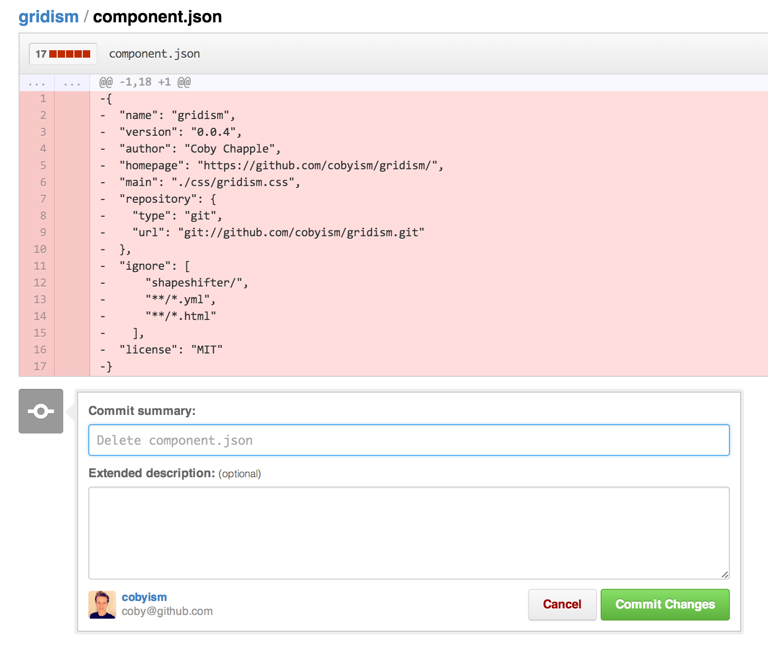This screenshot has height=654, width=768.
Task: Click the commit icon beside the form
Action: (41, 411)
